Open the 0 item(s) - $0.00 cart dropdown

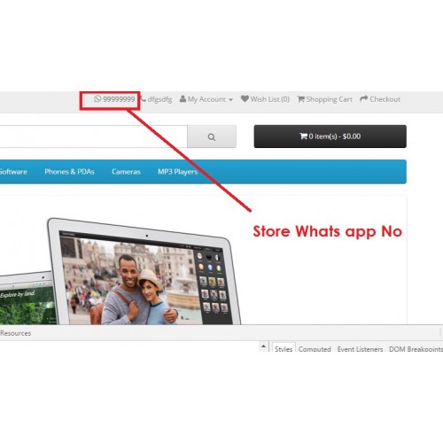[x=330, y=136]
